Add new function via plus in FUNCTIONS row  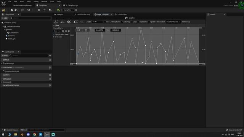tap(50, 67)
